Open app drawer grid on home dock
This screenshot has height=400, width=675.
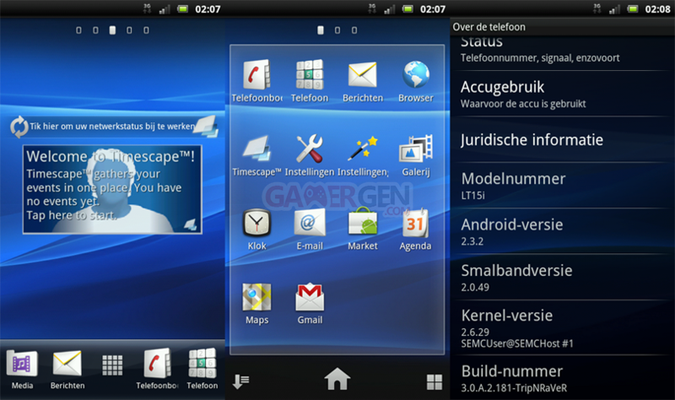pos(112,365)
